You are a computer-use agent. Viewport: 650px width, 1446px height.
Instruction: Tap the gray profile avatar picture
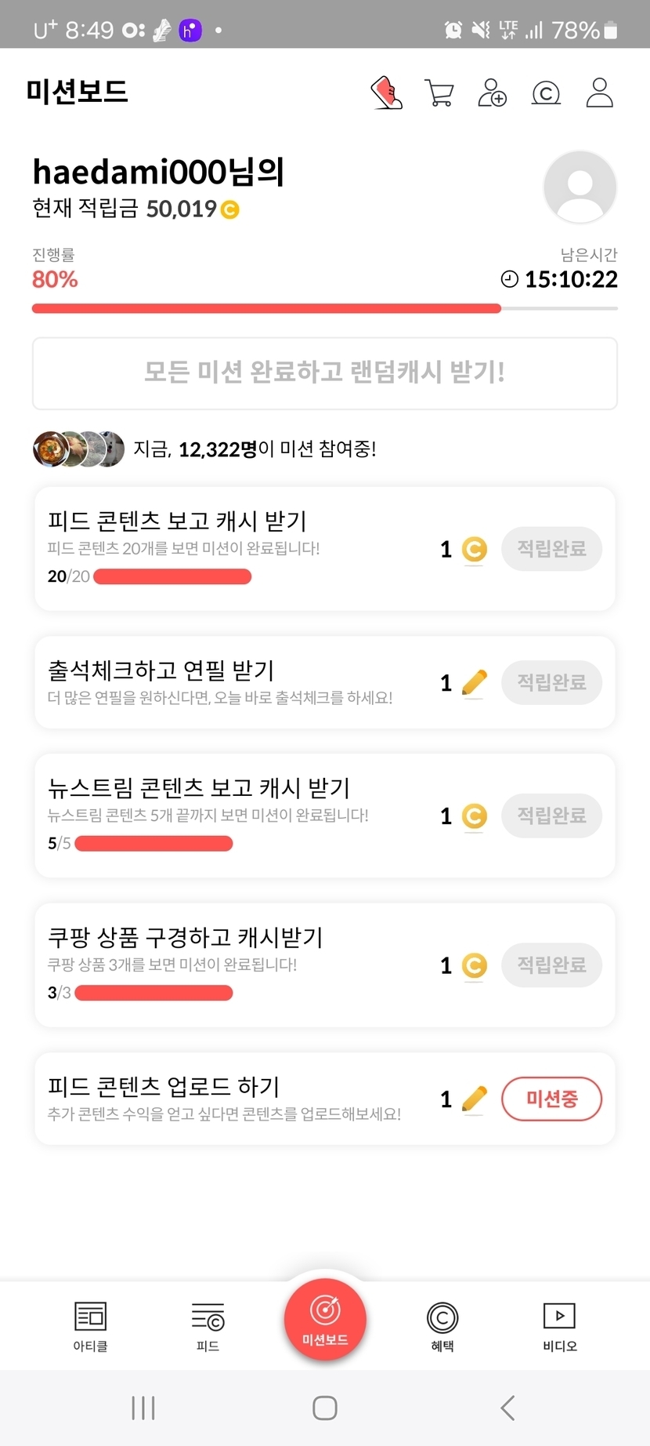(580, 188)
